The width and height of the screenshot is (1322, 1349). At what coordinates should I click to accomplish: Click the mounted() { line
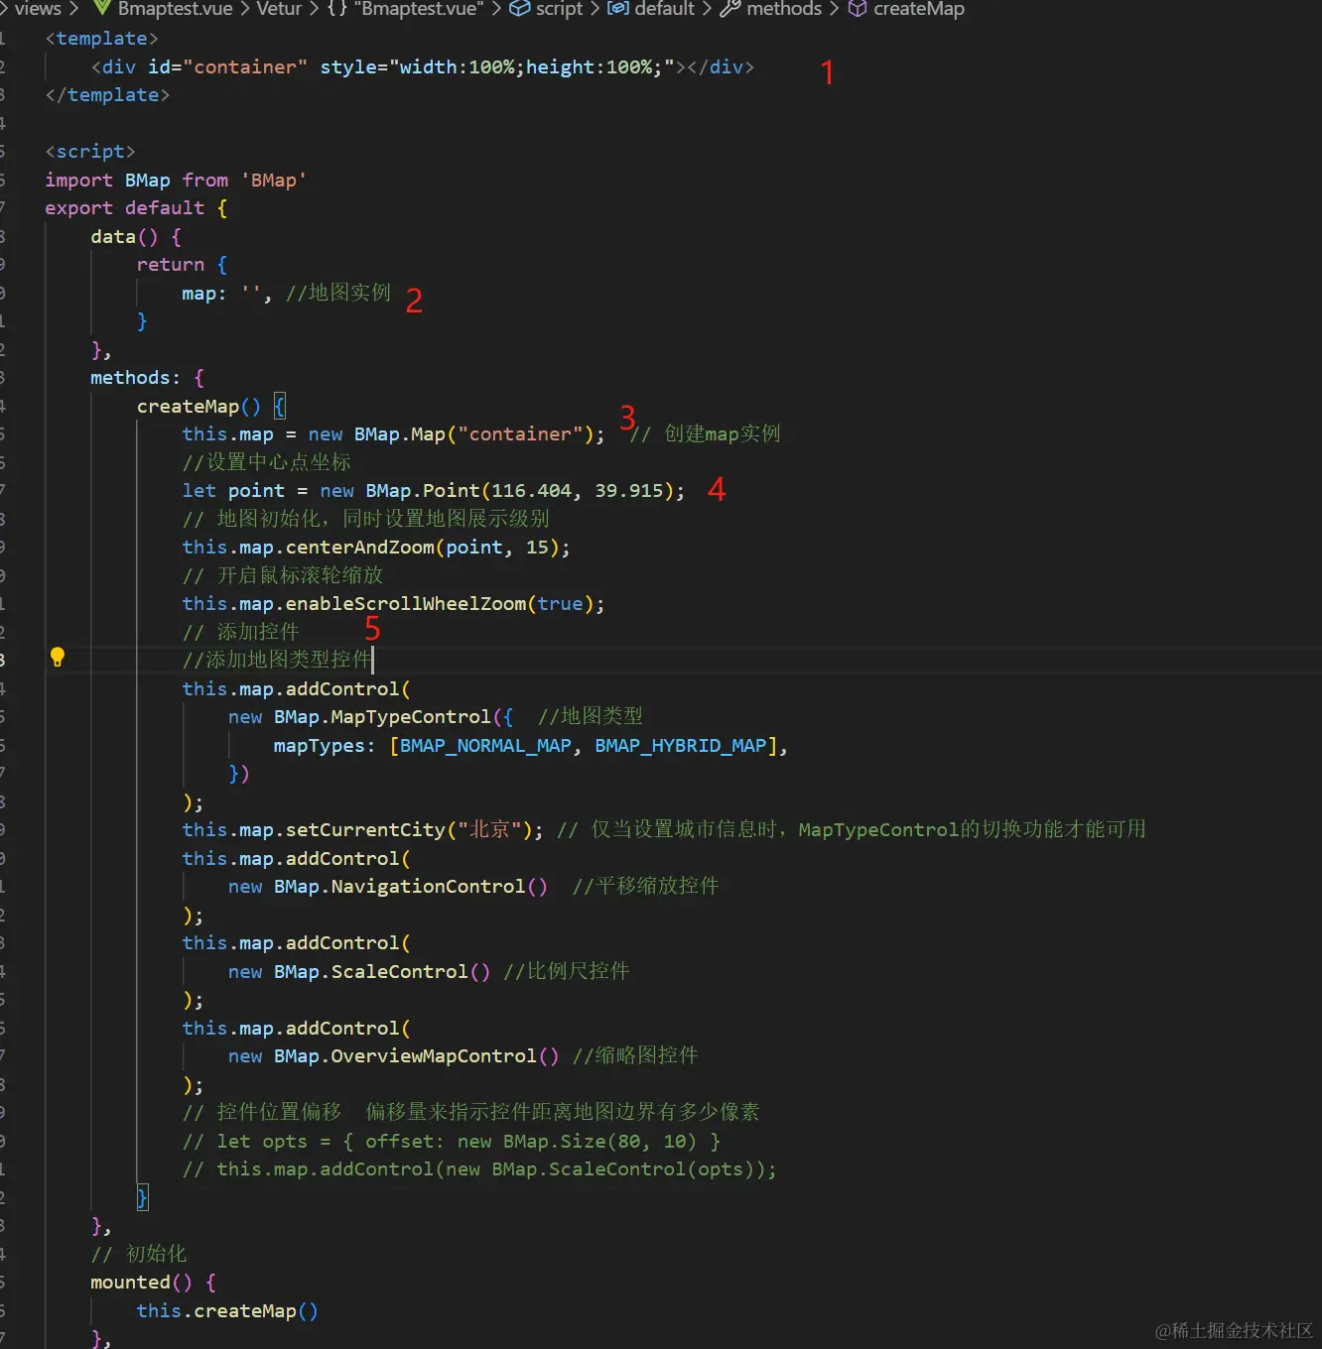point(153,1283)
